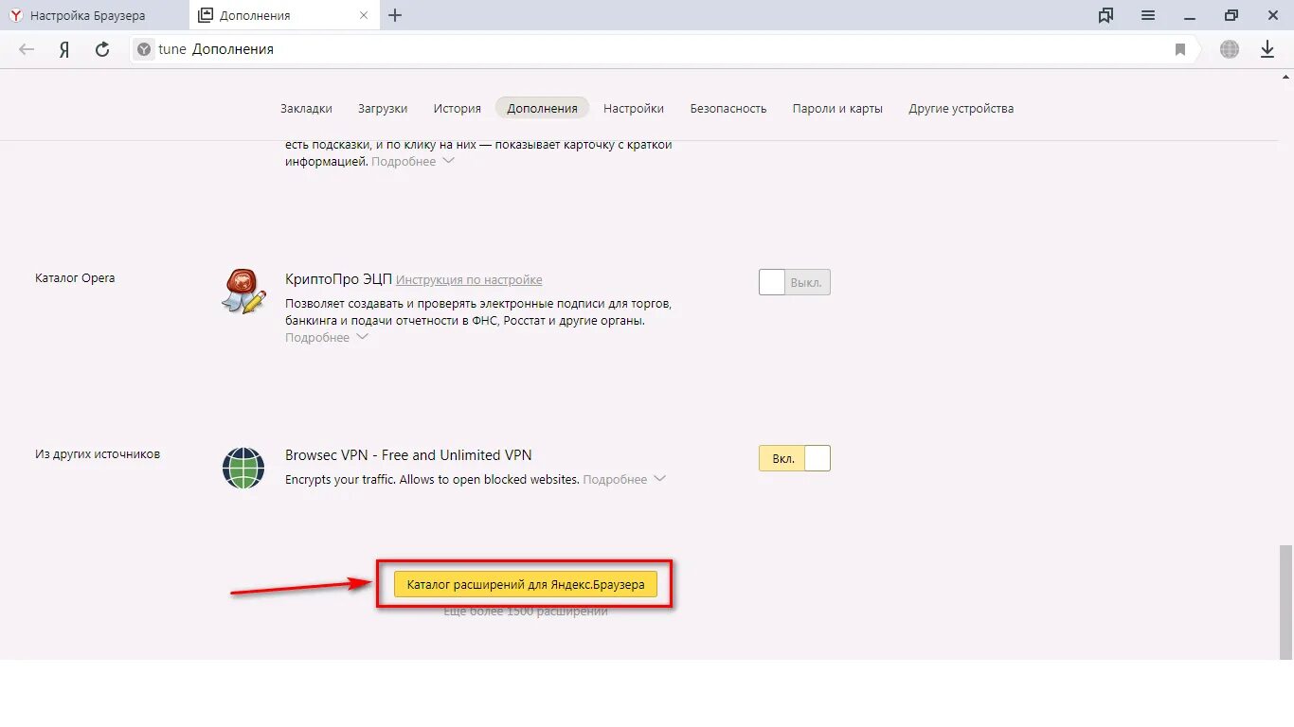Expand Подробнее under КриптоПро ЭЦП description

tap(326, 338)
